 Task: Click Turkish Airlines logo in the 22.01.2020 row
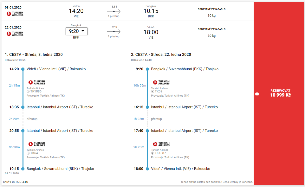click(x=15, y=34)
